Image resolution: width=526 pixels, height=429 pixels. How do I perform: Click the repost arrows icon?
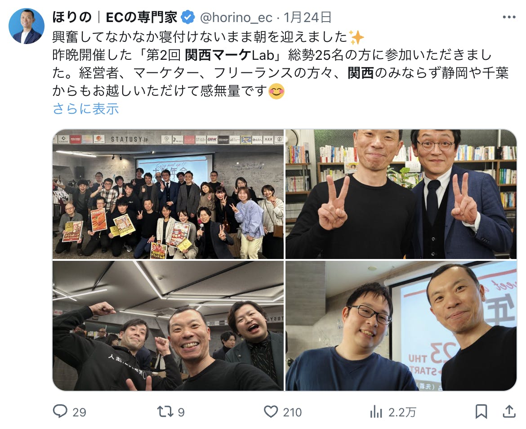[x=165, y=411]
